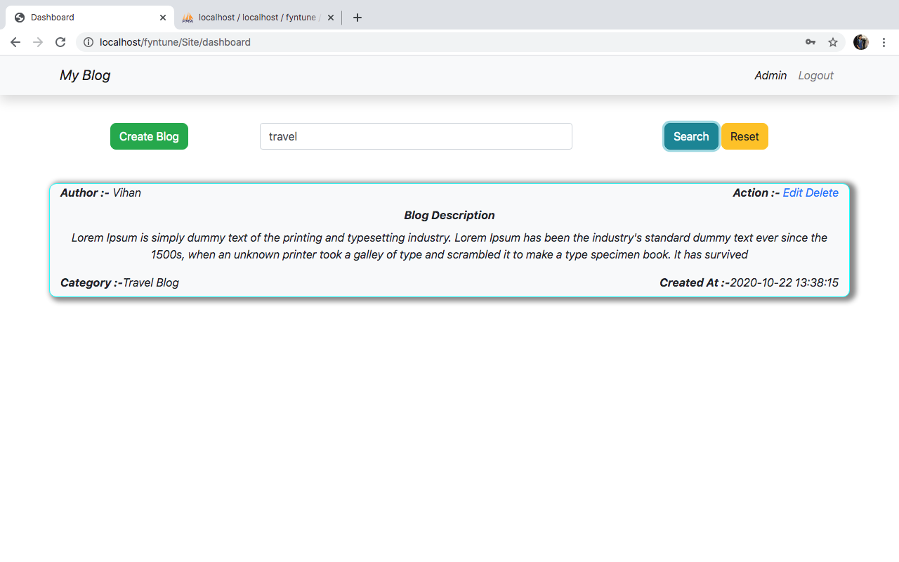Screen dimensions: 899x562
Task: Bookmark this page with star icon
Action: 833,42
